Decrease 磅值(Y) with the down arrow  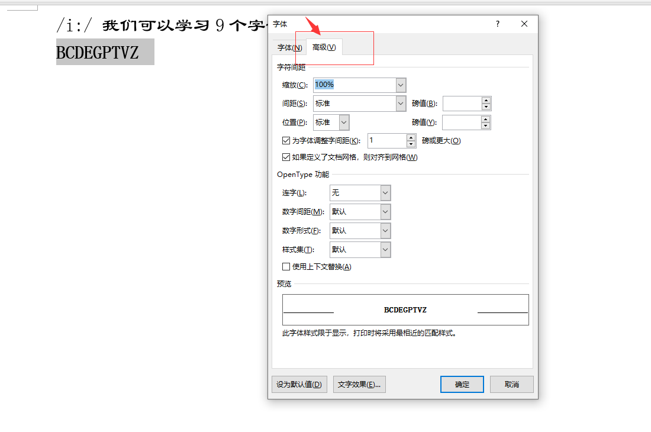(485, 125)
